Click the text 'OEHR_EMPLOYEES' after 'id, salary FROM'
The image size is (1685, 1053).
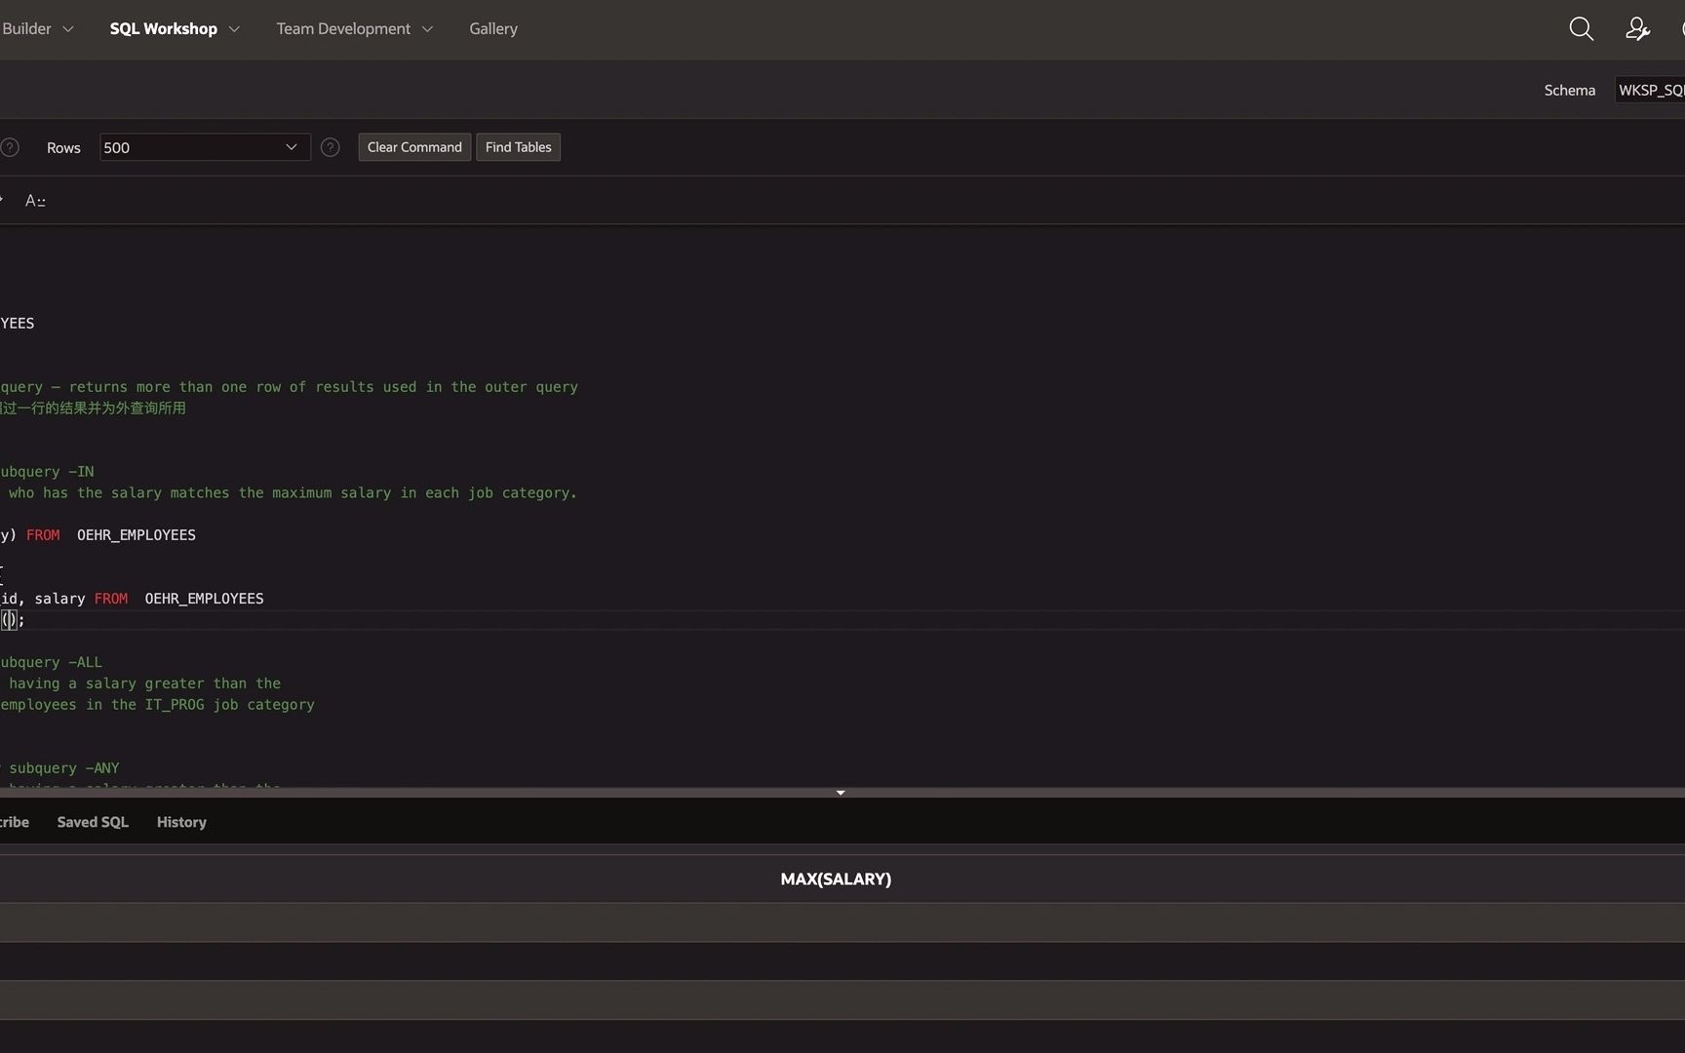204,599
